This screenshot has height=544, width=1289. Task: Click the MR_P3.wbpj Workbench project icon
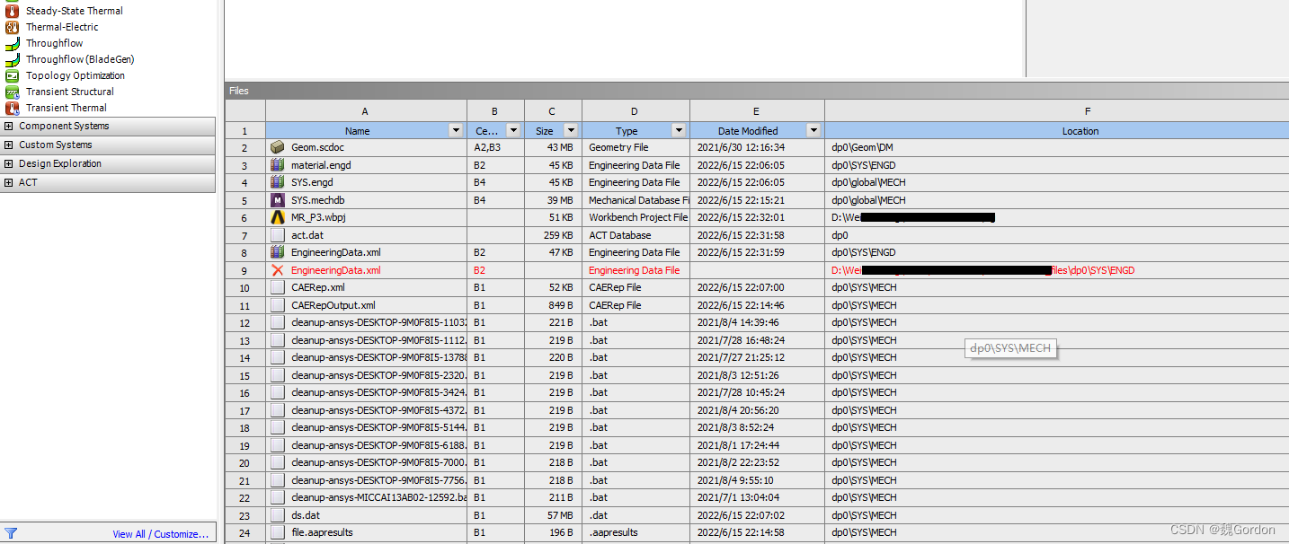278,217
